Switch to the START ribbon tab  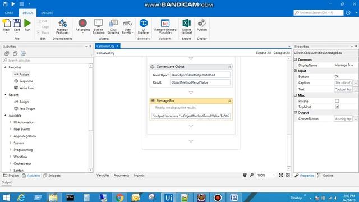9,13
